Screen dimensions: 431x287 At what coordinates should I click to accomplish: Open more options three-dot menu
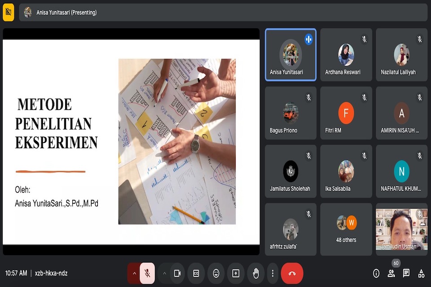273,274
